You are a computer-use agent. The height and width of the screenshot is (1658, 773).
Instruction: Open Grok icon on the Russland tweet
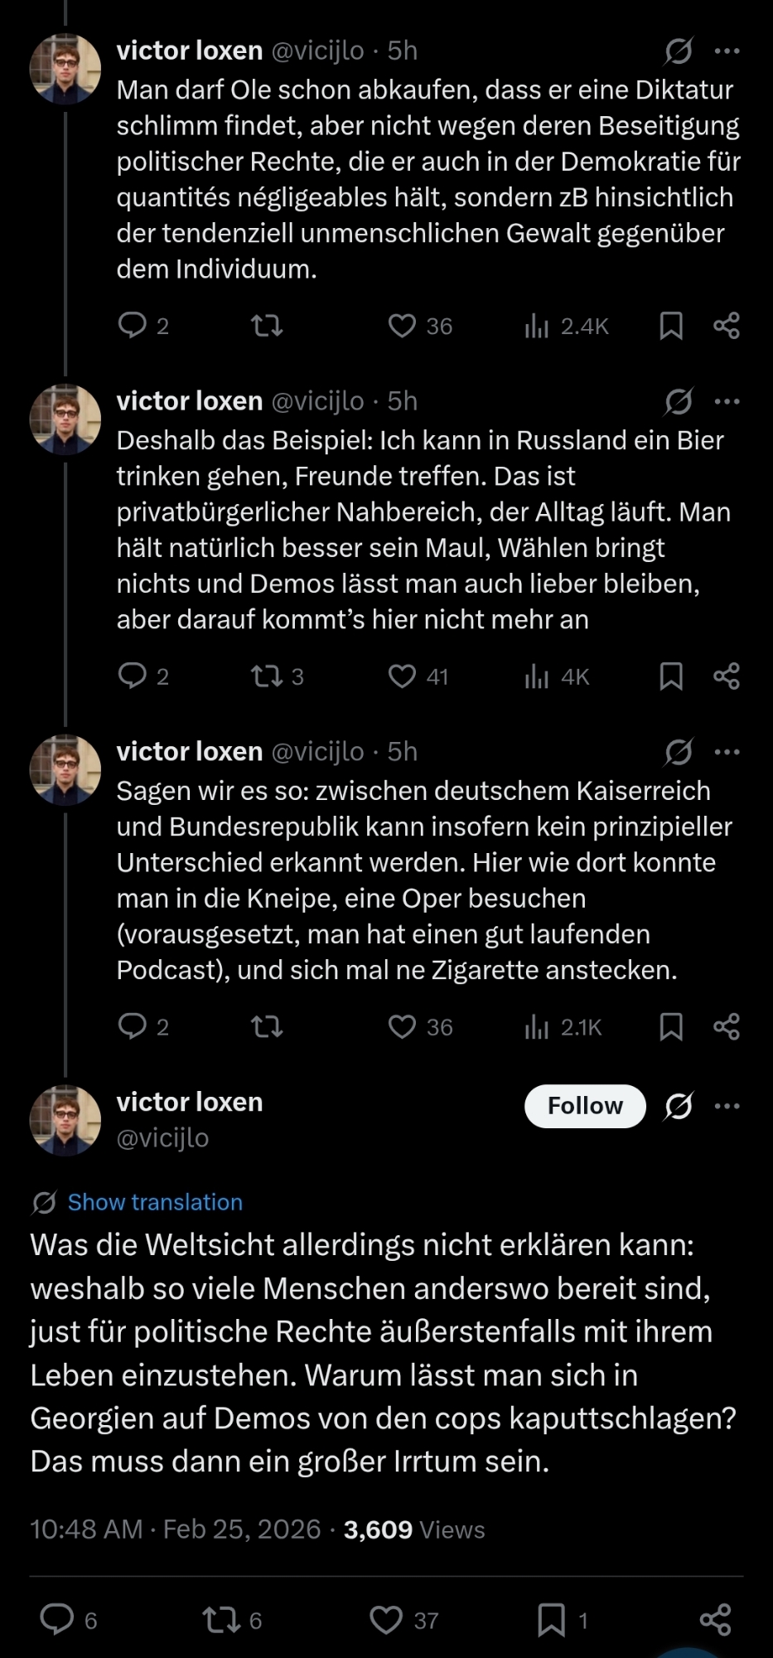click(678, 402)
